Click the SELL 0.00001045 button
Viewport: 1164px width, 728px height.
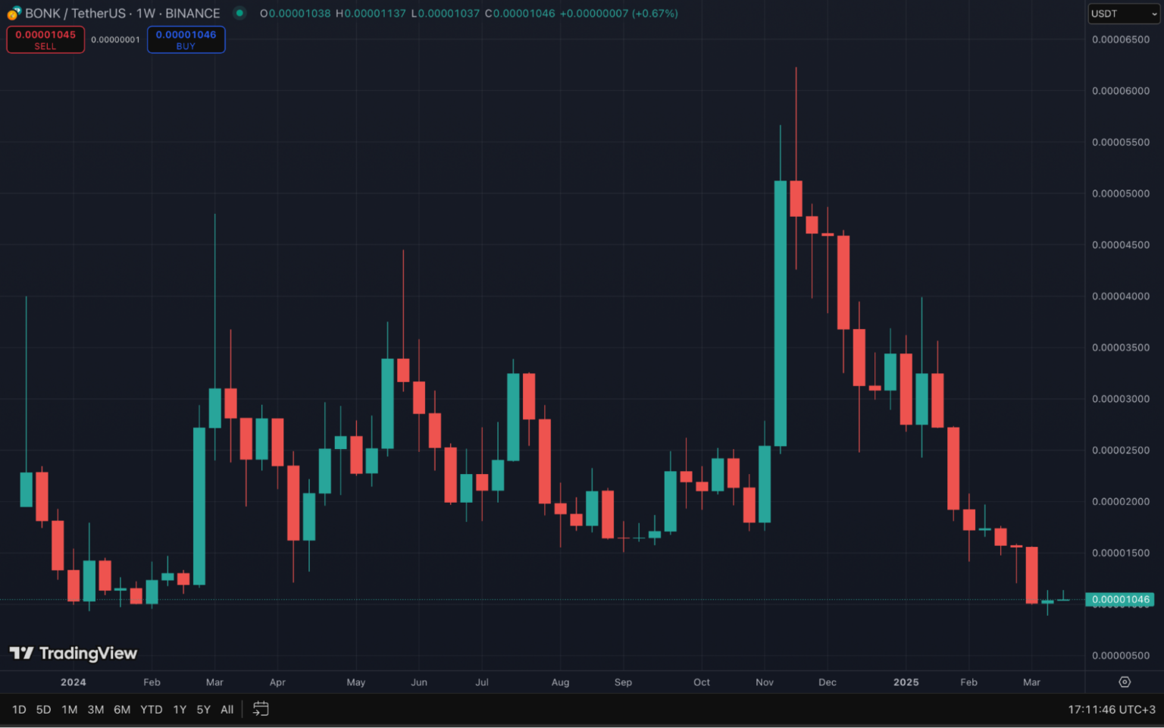point(45,39)
